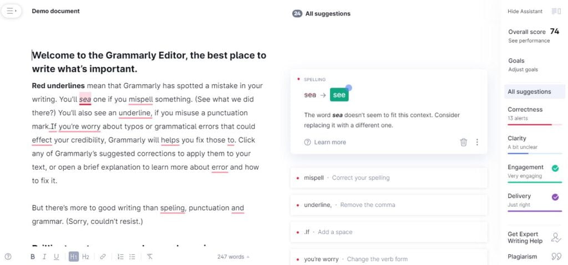Click the underlined word 'mispell' in document
This screenshot has width=568, height=265.
pos(140,100)
